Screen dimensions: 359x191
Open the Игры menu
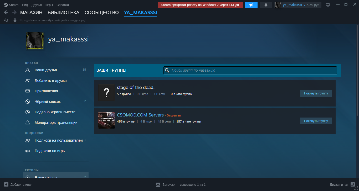point(48,5)
